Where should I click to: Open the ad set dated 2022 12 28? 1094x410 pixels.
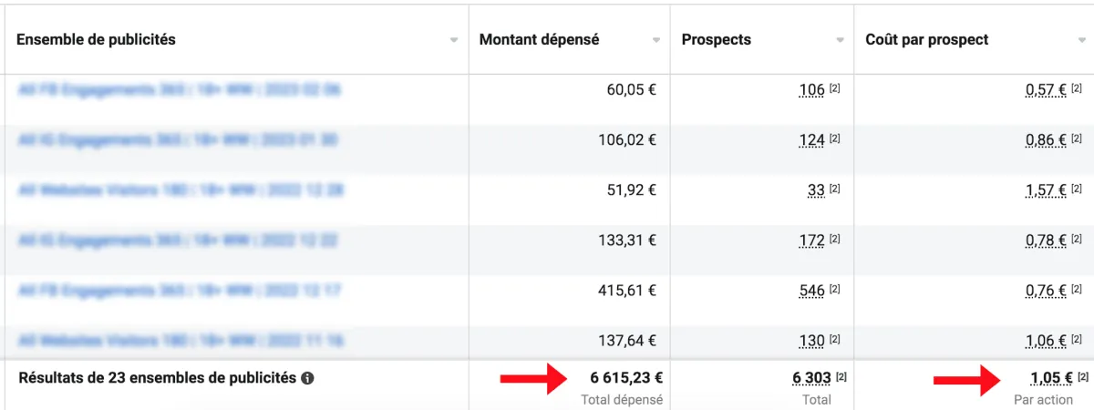181,190
